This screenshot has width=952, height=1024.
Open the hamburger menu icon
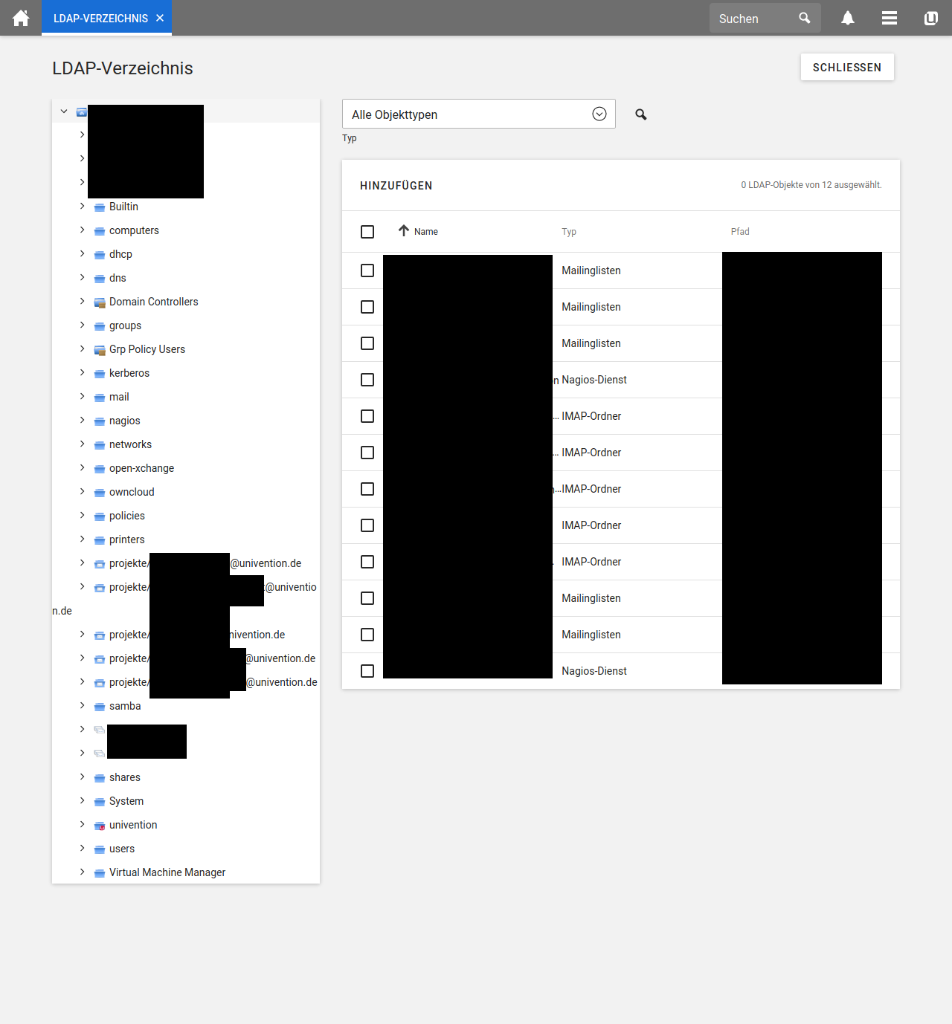889,18
